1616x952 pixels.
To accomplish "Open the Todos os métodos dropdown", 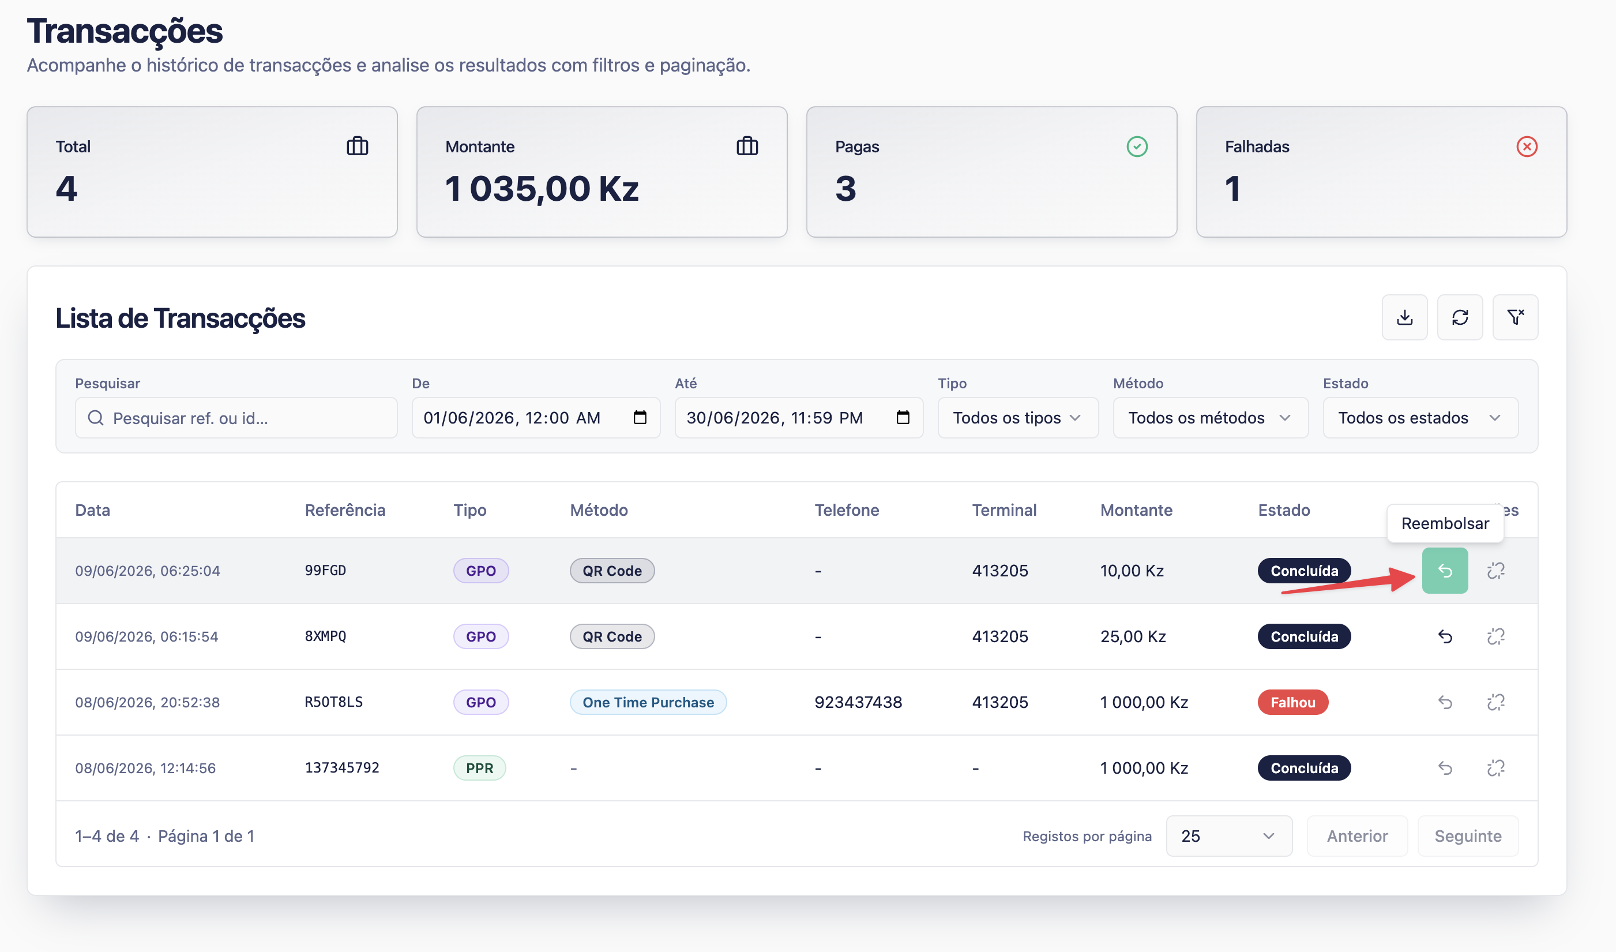I will pos(1210,418).
